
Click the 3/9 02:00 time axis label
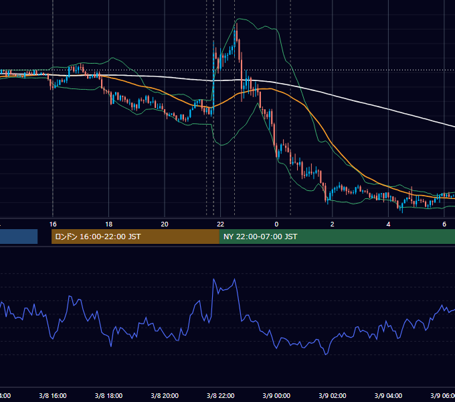point(333,395)
